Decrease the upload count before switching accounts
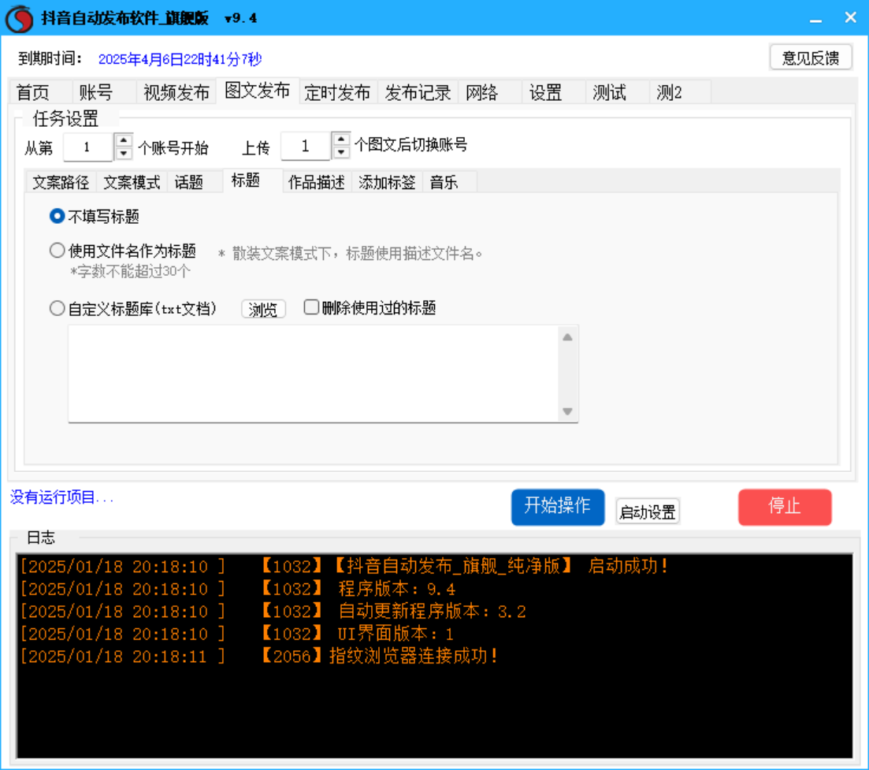Image resolution: width=869 pixels, height=770 pixels. click(x=341, y=151)
